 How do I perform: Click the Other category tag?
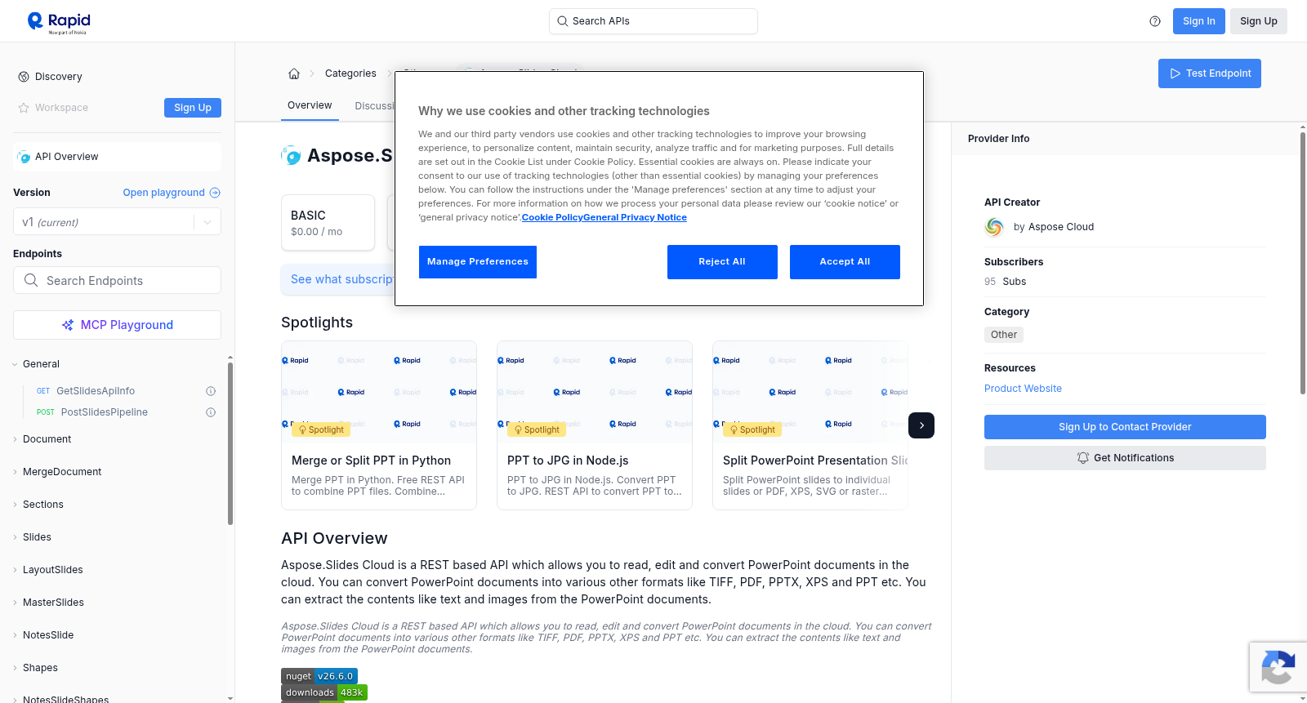pyautogui.click(x=1004, y=335)
